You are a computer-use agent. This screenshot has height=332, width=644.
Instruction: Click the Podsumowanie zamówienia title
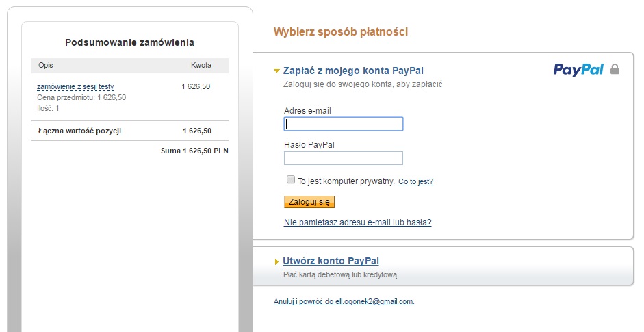(129, 42)
